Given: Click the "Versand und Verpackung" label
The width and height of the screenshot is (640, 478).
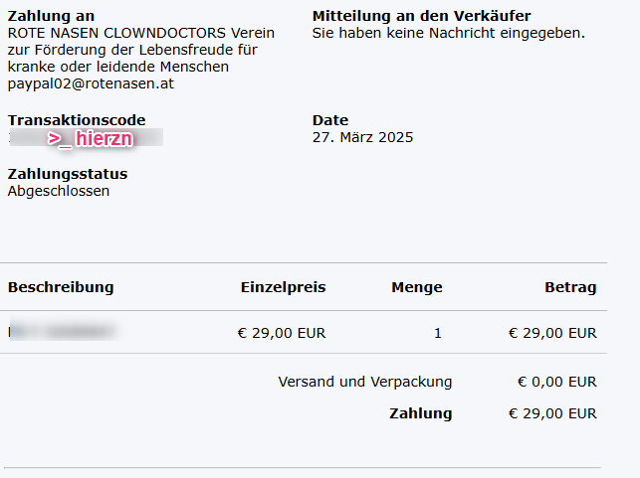Looking at the screenshot, I should [364, 382].
